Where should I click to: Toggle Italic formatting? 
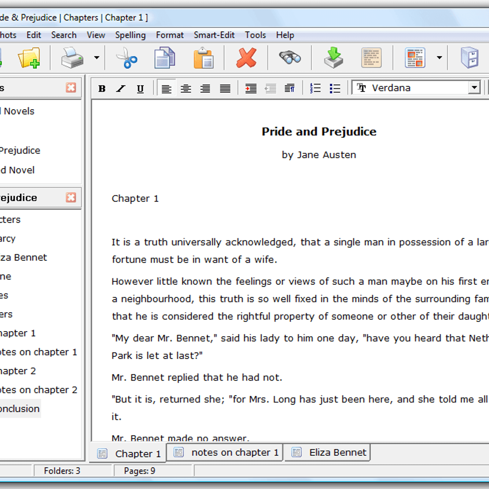[121, 89]
